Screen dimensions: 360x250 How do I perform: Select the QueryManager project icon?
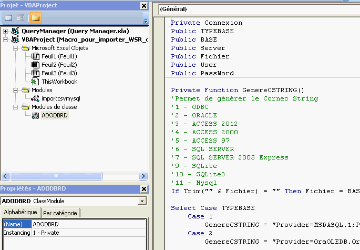[15, 31]
